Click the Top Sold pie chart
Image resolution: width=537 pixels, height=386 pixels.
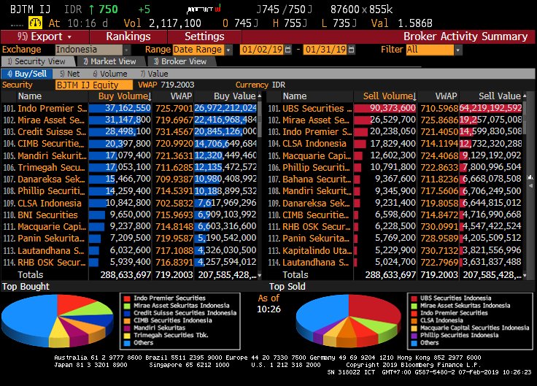point(348,320)
